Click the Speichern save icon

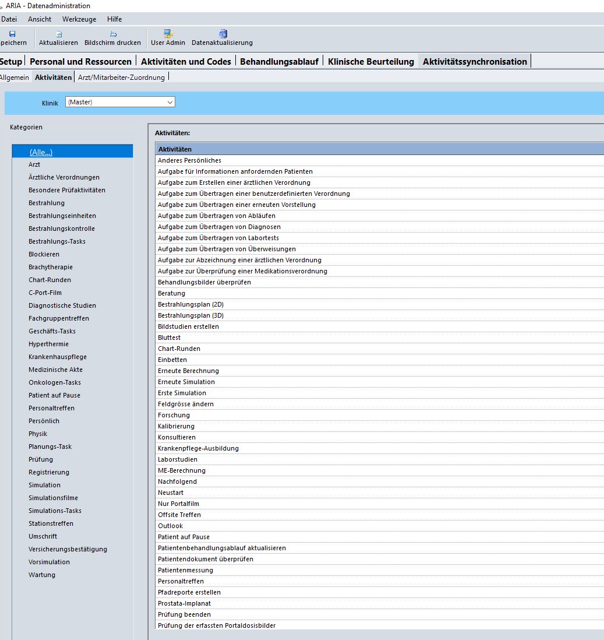(12, 34)
